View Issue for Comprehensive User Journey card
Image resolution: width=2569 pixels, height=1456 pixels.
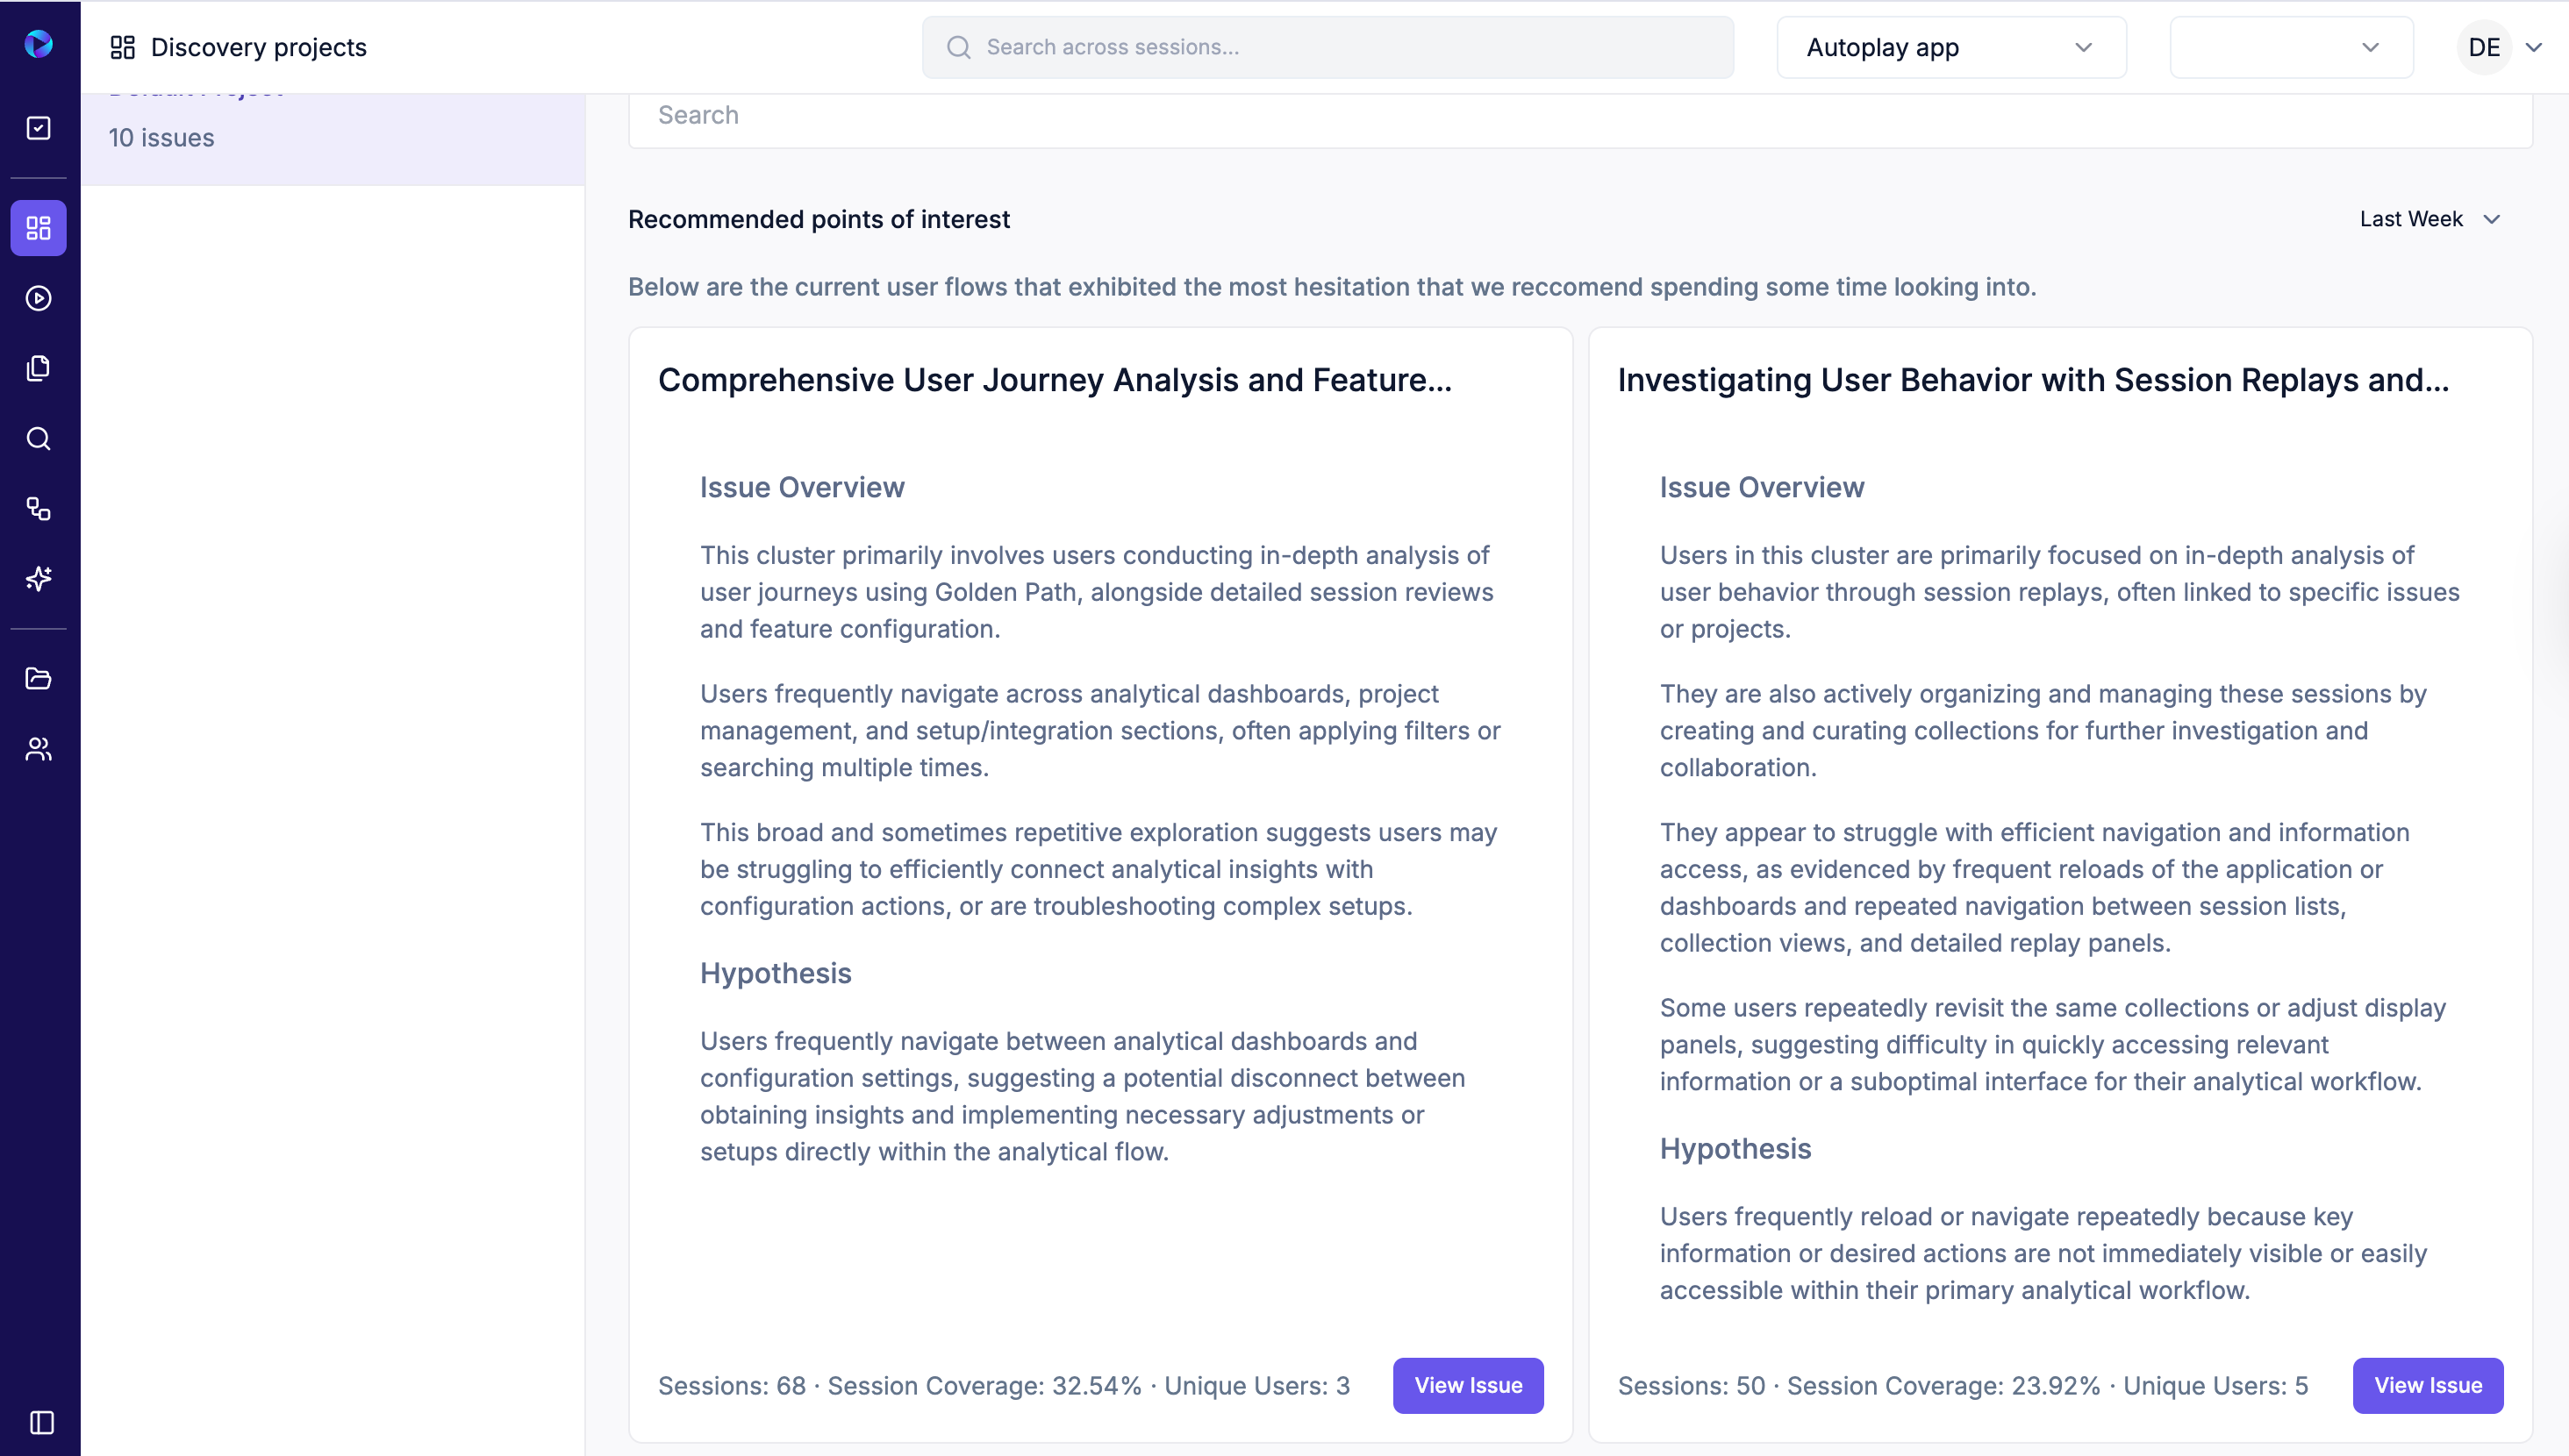[x=1467, y=1385]
